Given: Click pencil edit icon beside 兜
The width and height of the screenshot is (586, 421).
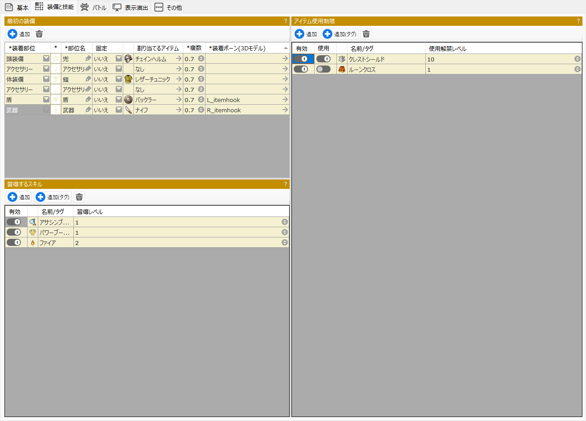Looking at the screenshot, I should [88, 59].
